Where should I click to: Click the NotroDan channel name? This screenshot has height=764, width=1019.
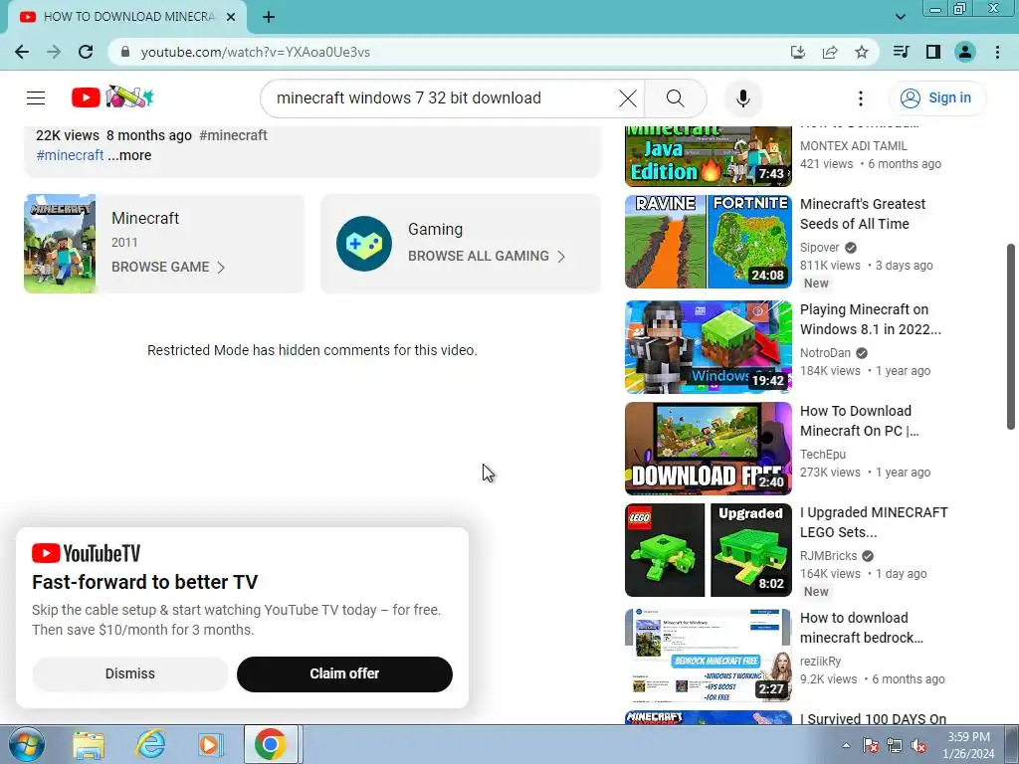825,353
